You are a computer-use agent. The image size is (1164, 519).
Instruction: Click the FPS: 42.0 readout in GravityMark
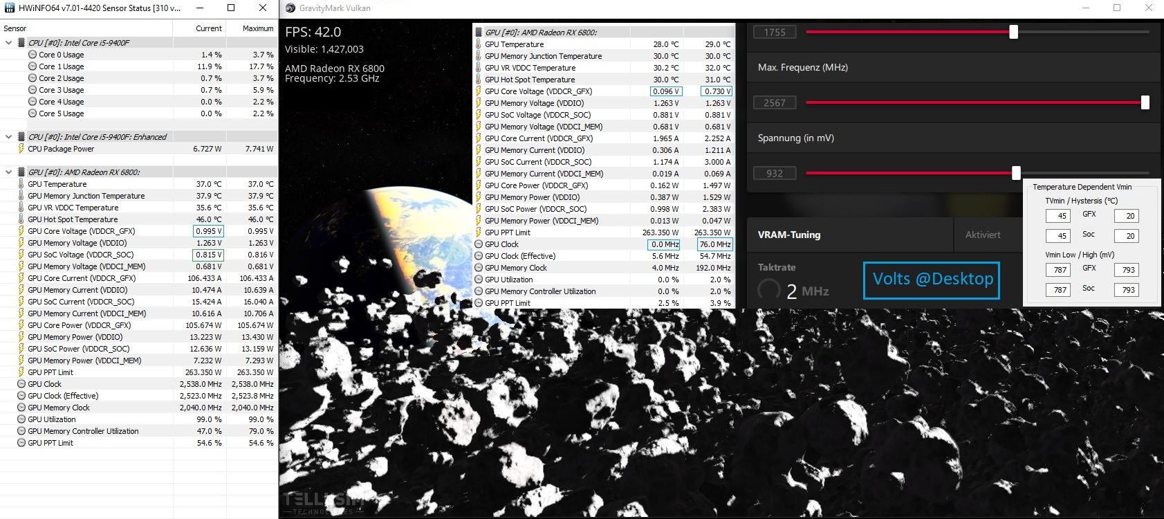[313, 32]
